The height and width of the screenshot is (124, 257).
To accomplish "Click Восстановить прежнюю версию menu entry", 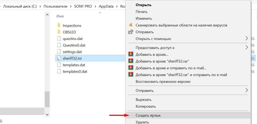I will click(163, 81).
